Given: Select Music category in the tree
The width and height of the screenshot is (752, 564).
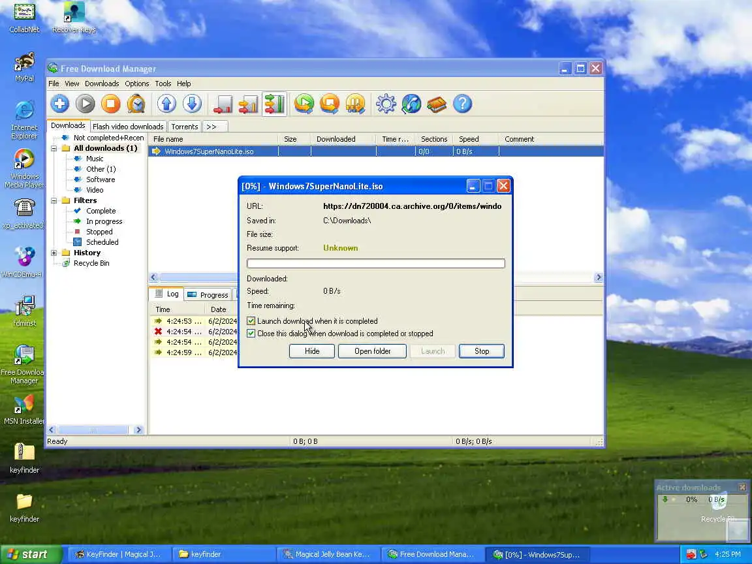Looking at the screenshot, I should tap(95, 159).
